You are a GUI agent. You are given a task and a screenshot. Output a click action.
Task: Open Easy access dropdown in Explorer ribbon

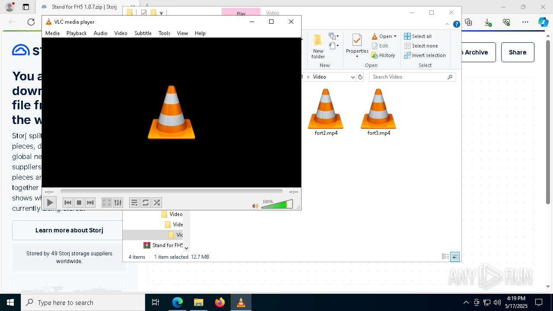pos(334,46)
